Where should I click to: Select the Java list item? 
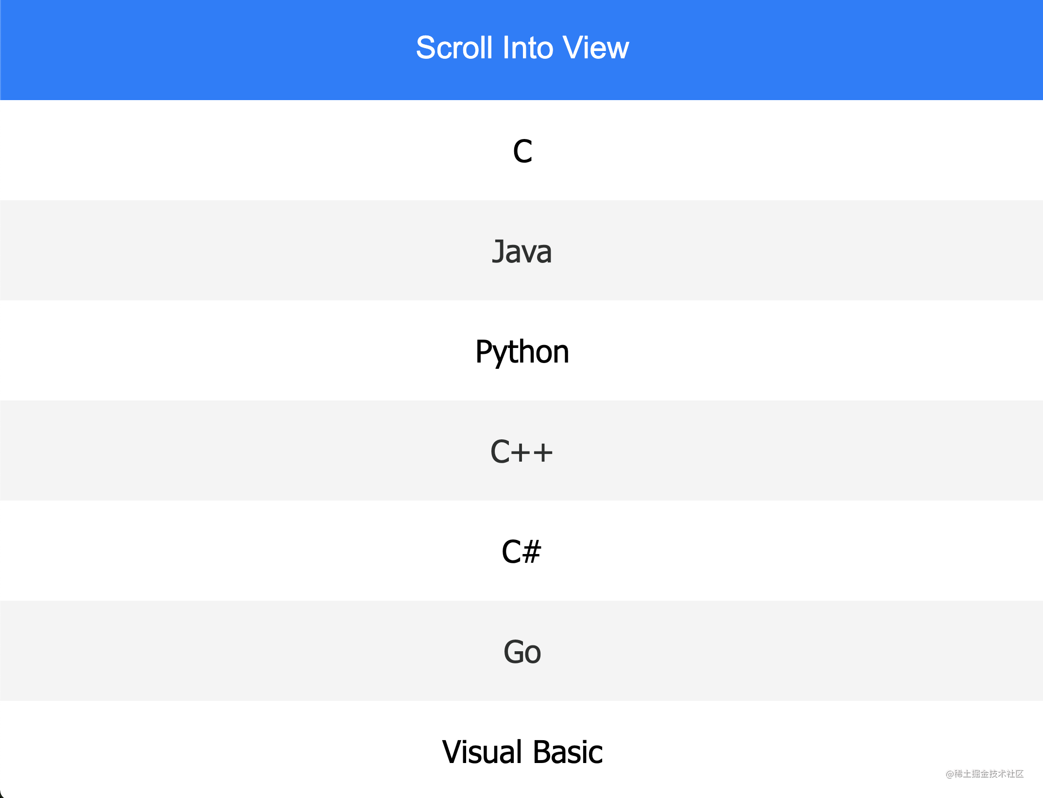point(521,252)
